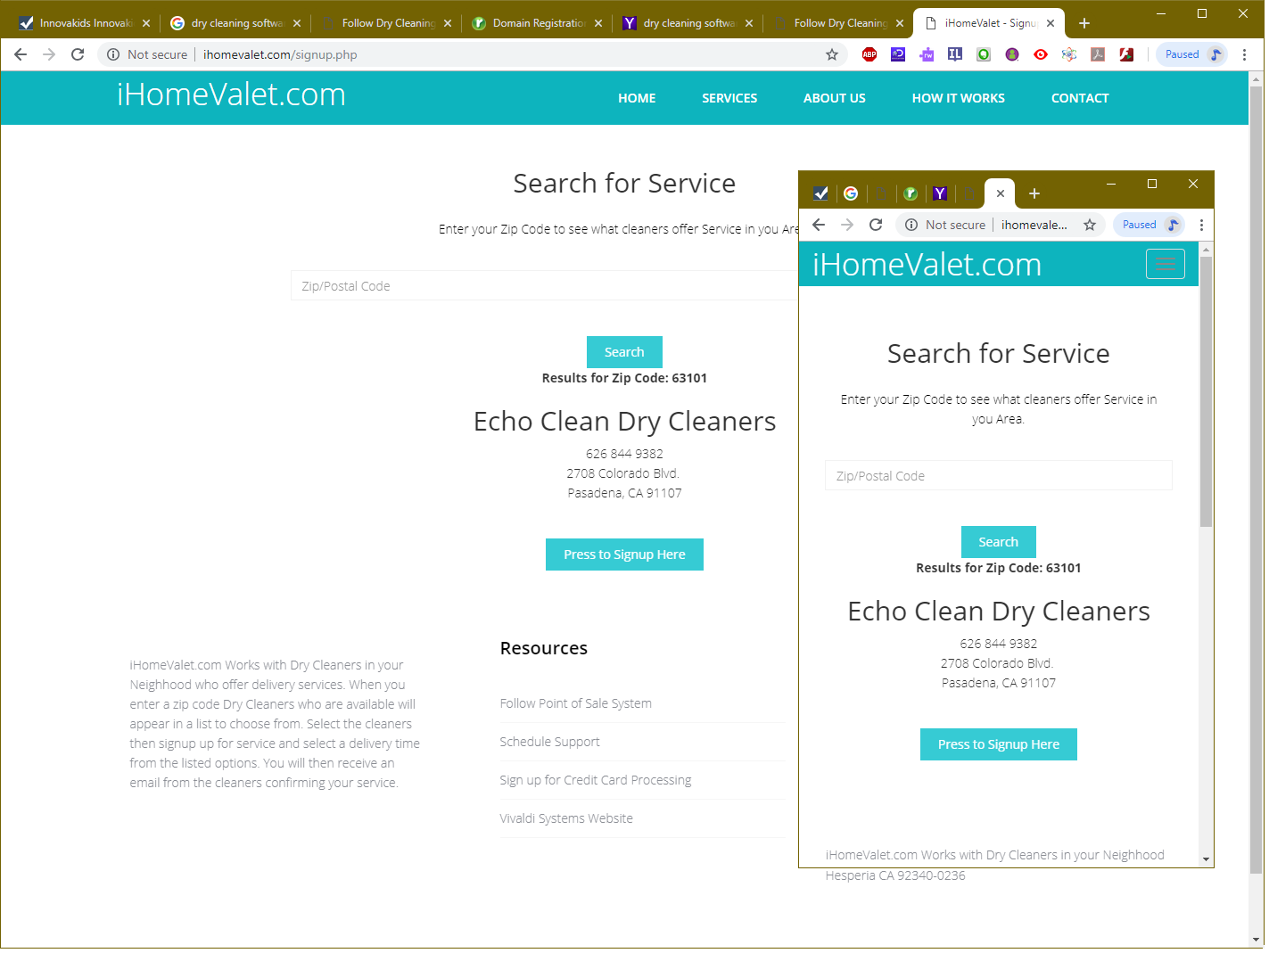Open 'Vivaldi Systems Website' link
1269x953 pixels.
pyautogui.click(x=566, y=818)
